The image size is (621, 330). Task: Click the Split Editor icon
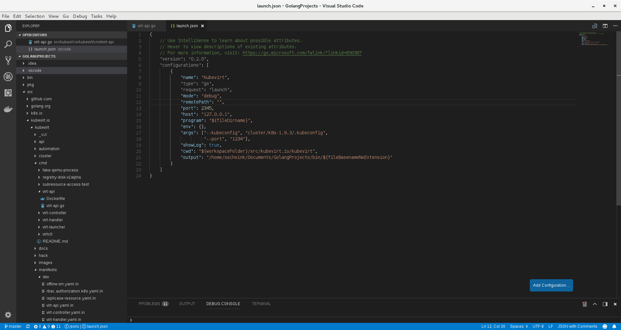click(x=605, y=26)
